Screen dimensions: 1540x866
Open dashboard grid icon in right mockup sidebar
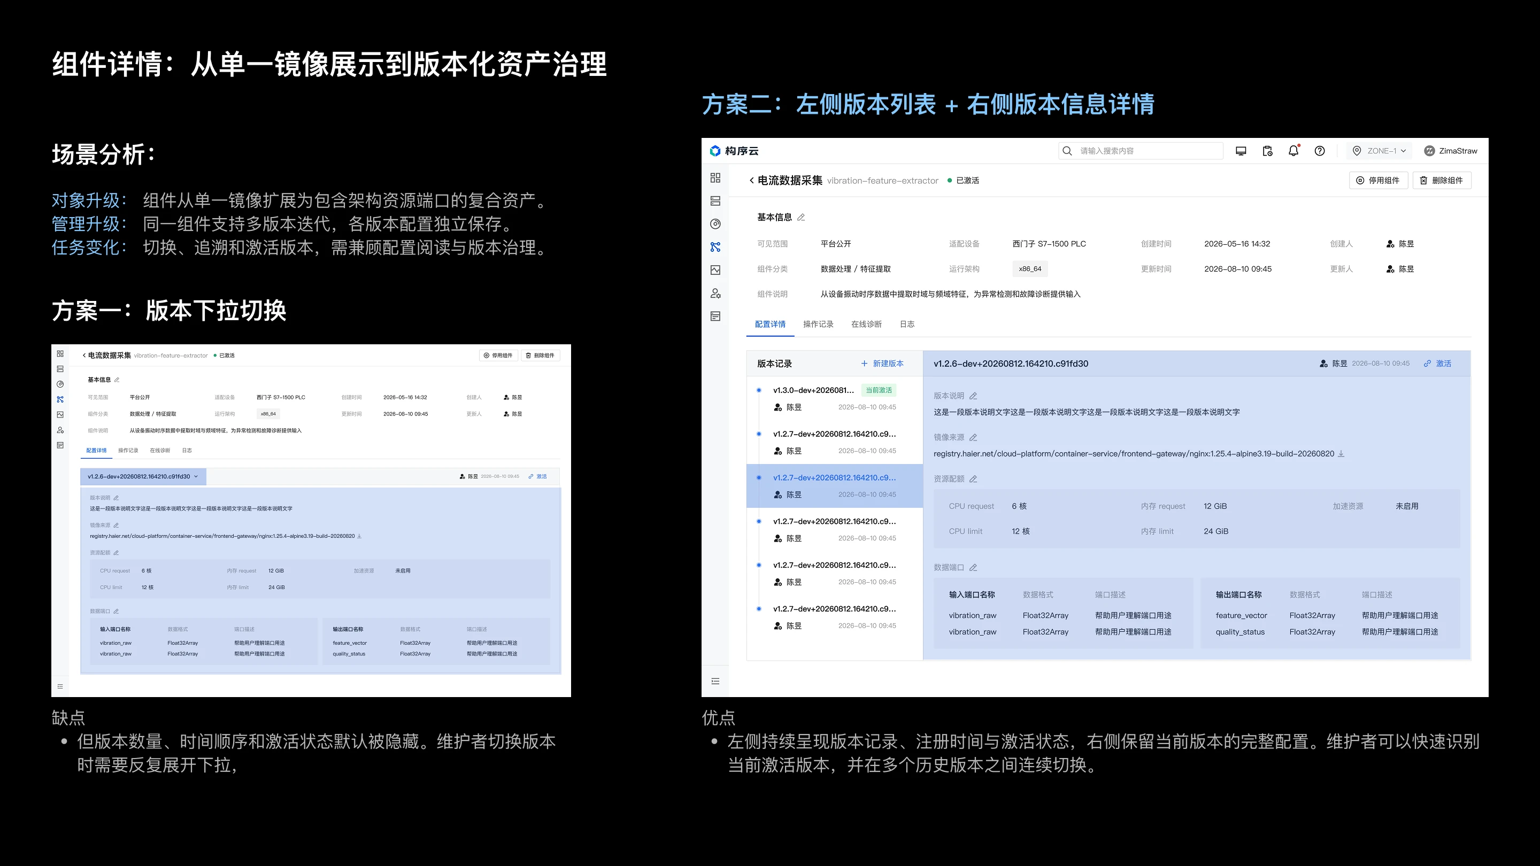tap(715, 177)
